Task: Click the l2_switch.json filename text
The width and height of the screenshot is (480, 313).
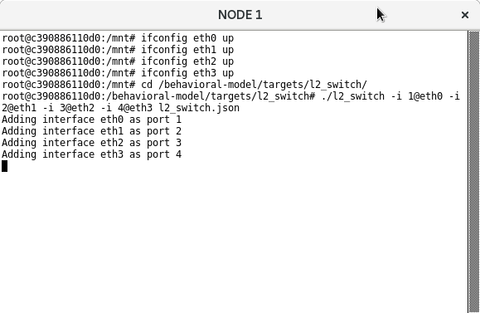Action: click(199, 108)
